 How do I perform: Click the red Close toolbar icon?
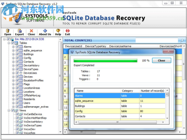coord(31,31)
